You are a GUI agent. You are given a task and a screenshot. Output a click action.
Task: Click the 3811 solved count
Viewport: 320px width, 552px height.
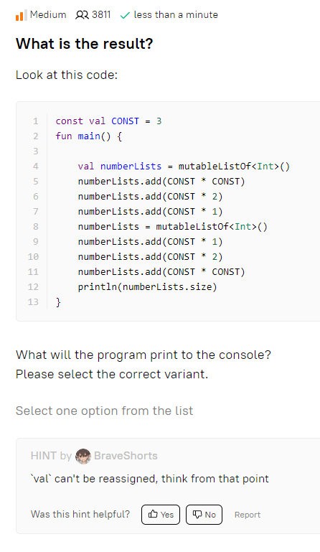coord(101,15)
